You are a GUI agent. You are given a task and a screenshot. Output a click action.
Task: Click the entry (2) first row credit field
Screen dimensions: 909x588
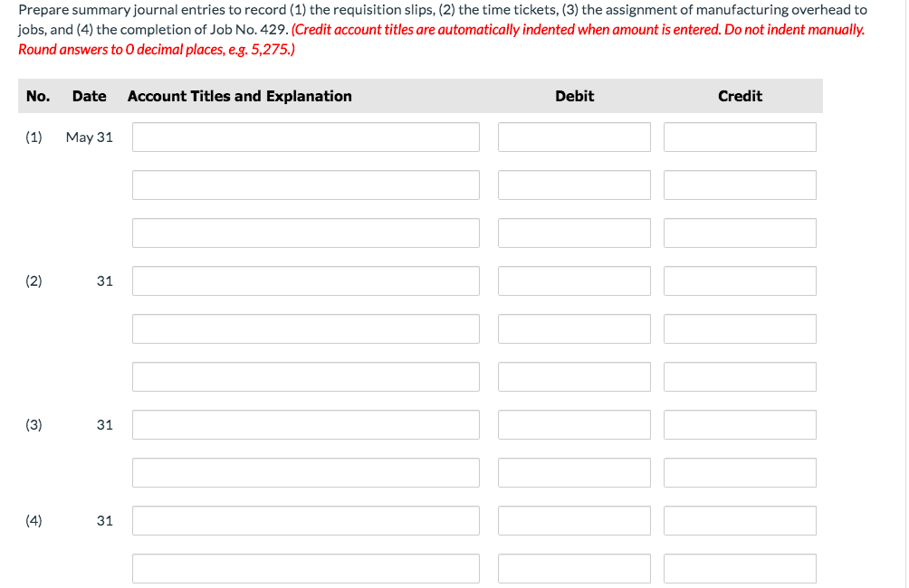740,281
